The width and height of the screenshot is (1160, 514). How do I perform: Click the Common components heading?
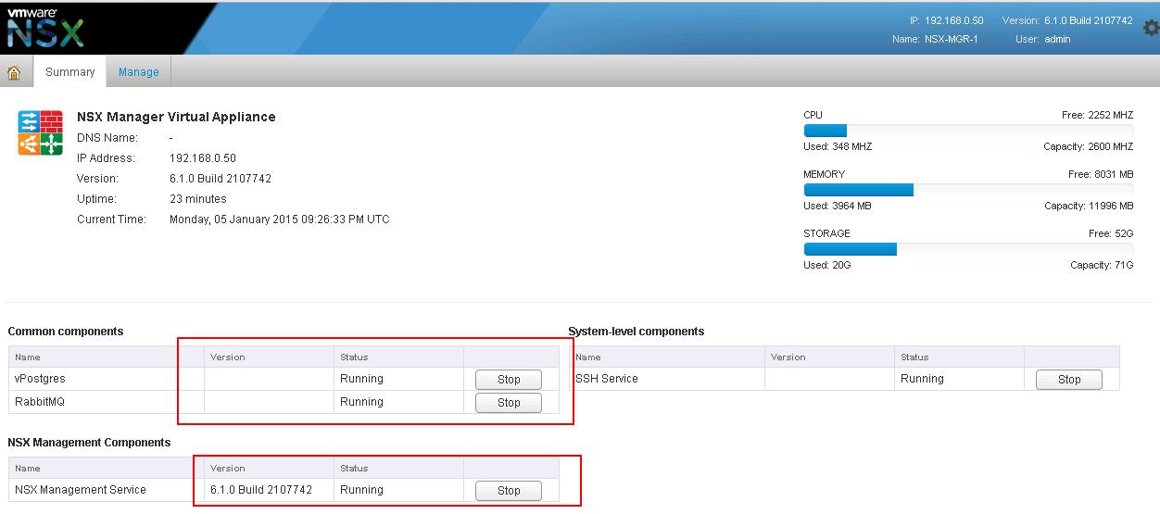pyautogui.click(x=66, y=332)
